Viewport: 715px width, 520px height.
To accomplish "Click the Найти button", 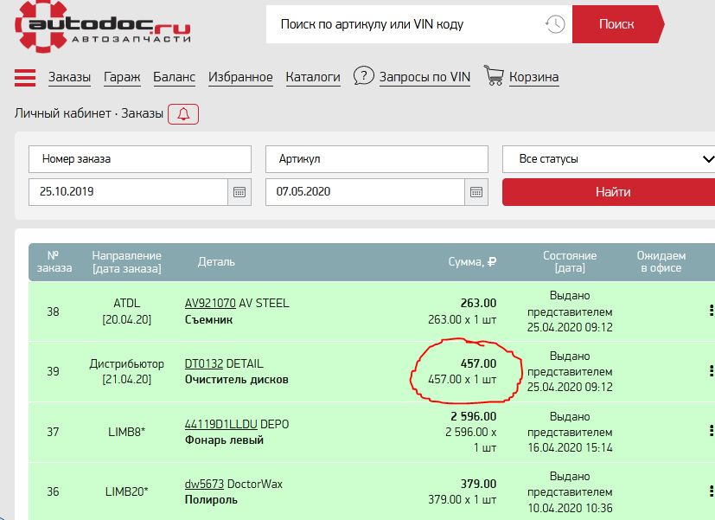I will point(609,192).
